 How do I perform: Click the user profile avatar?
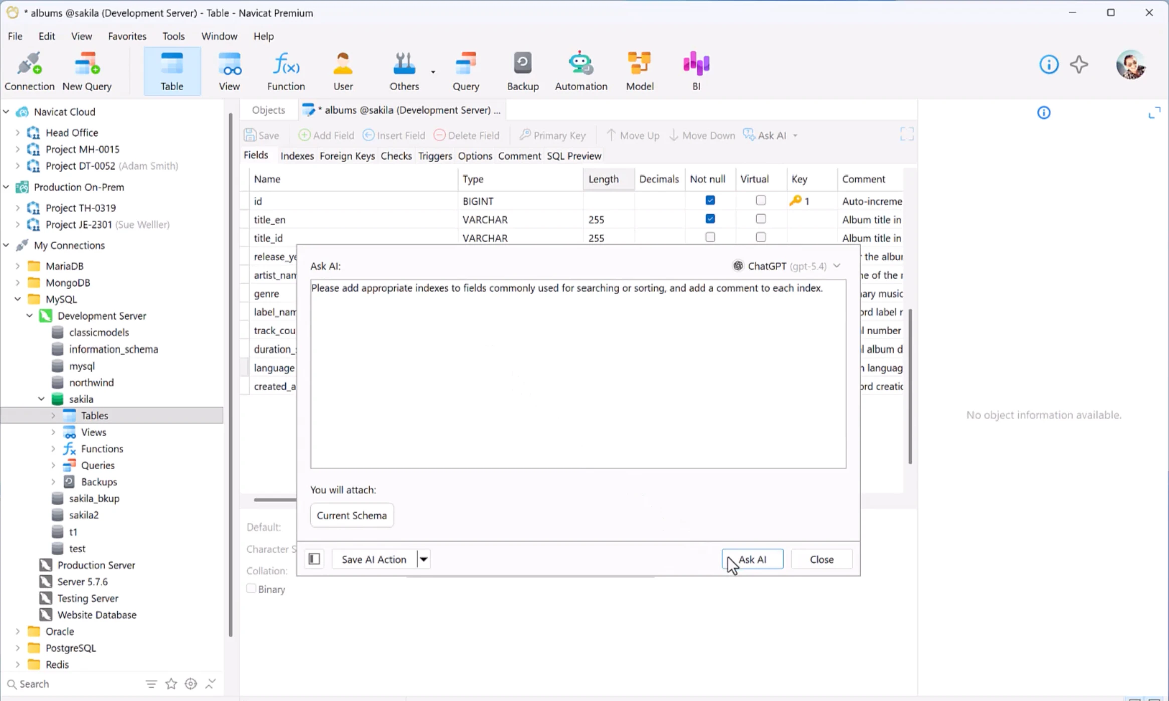coord(1131,64)
